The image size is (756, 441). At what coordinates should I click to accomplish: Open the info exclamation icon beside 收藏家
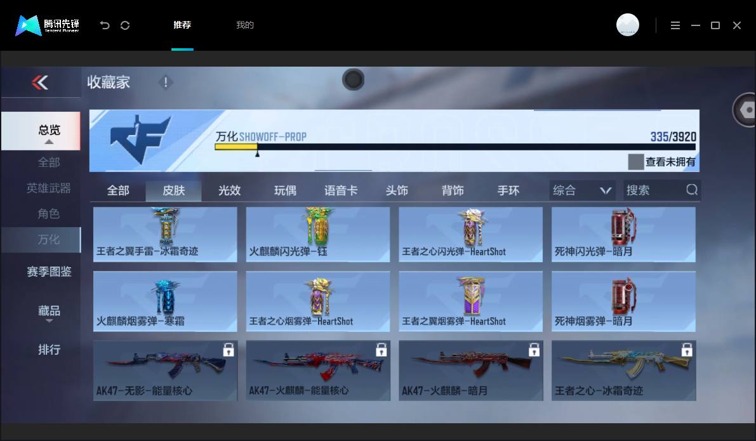pyautogui.click(x=166, y=82)
